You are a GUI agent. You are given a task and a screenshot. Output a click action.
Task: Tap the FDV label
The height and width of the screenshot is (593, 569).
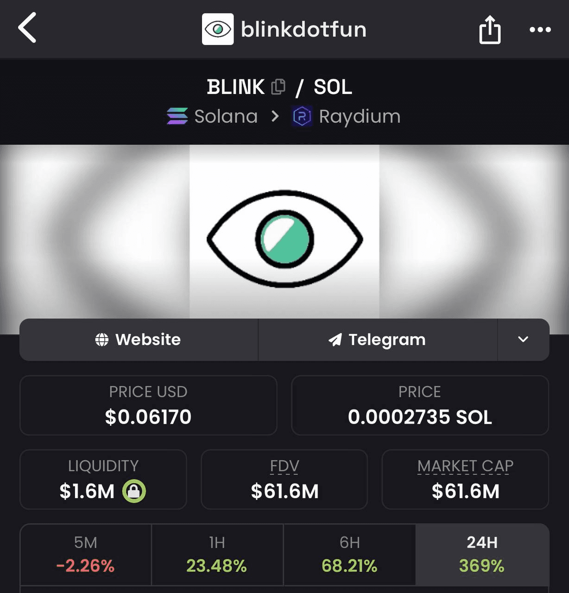coord(284,466)
